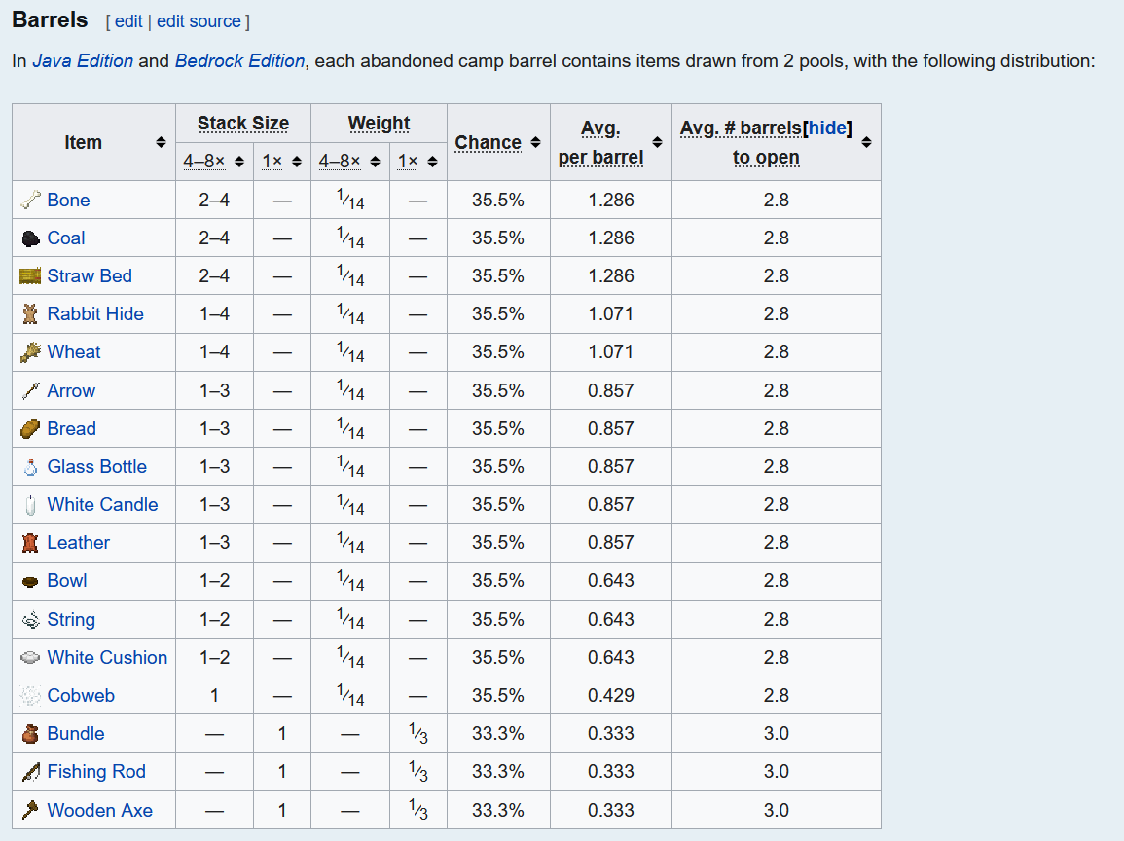The height and width of the screenshot is (841, 1124).
Task: Sort by Stack Size 1× column
Action: click(297, 162)
